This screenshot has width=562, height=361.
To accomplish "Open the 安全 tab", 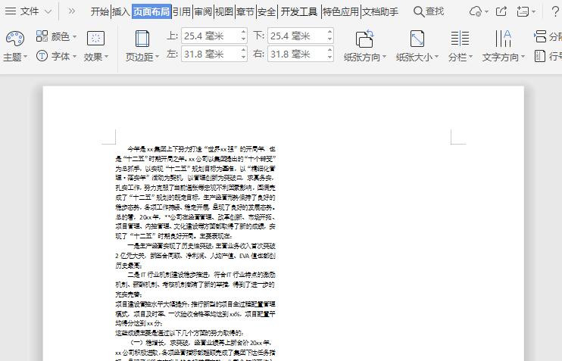I will pyautogui.click(x=267, y=11).
